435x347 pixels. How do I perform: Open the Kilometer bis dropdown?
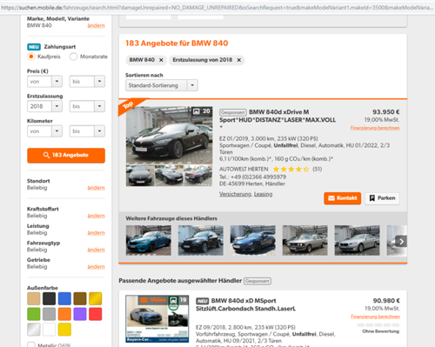(x=87, y=131)
